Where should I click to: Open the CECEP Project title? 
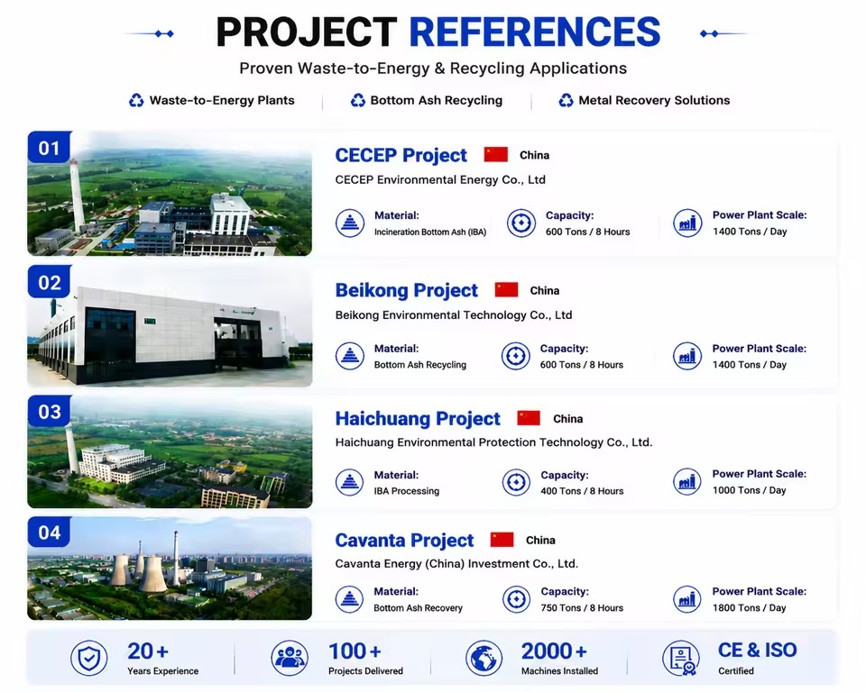[x=401, y=155]
